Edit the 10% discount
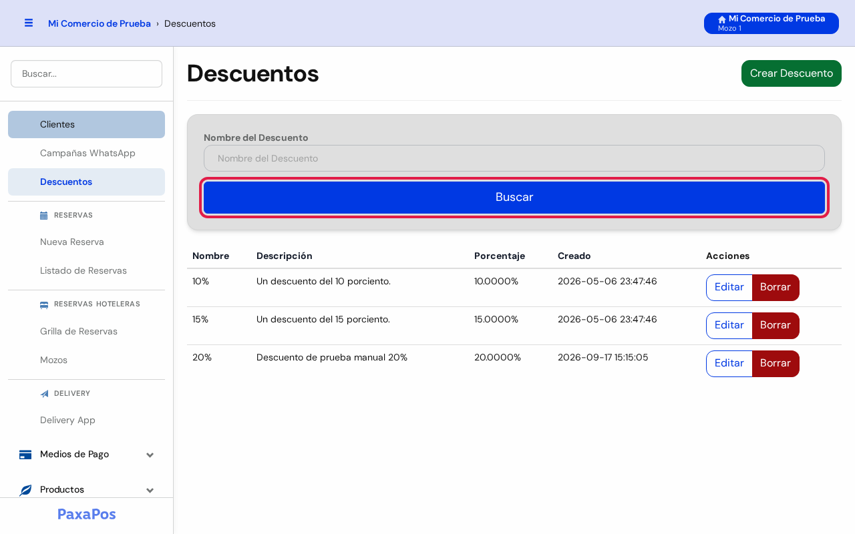The width and height of the screenshot is (855, 534). coord(729,288)
